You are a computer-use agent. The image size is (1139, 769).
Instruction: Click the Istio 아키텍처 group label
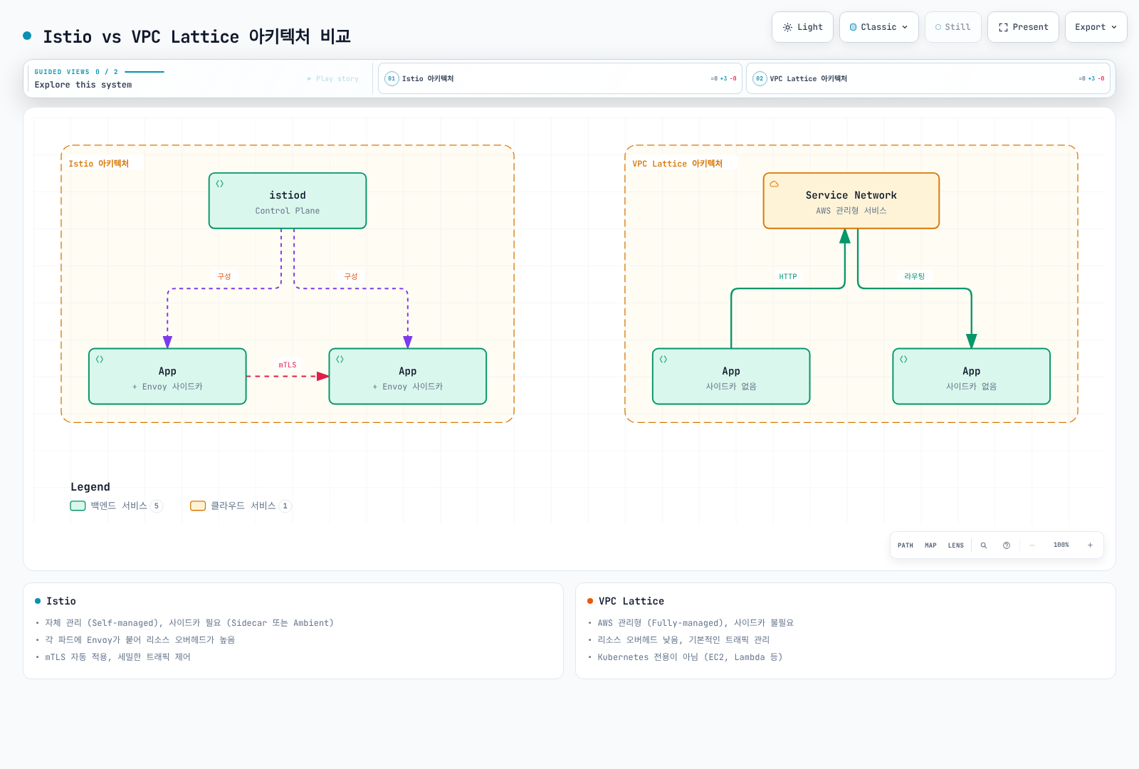[x=99, y=164]
